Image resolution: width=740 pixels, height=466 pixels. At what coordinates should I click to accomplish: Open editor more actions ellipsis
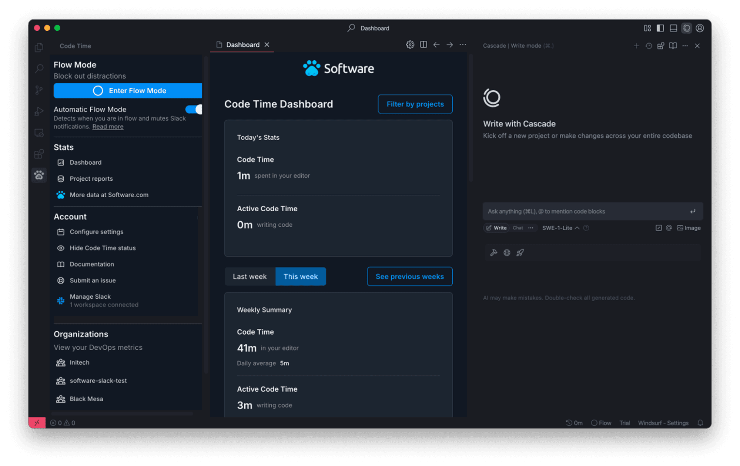[x=463, y=45]
